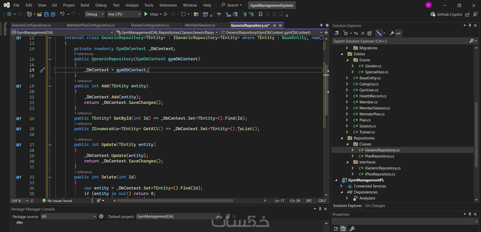Click the Comment Out Selected Lines icon
This screenshot has height=232, width=481.
[x=245, y=14]
